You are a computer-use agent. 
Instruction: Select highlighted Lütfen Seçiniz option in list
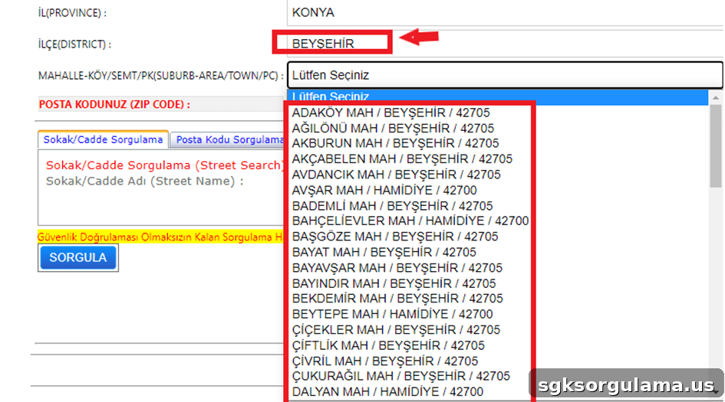coord(497,97)
